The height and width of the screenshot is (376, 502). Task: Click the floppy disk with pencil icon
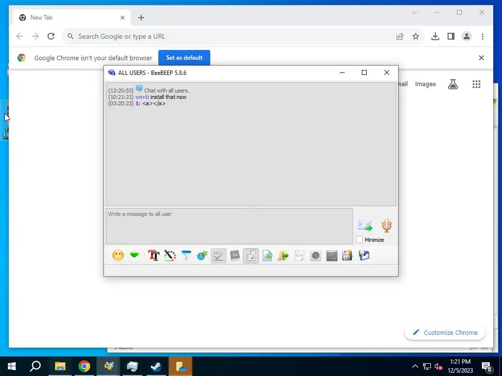point(348,256)
